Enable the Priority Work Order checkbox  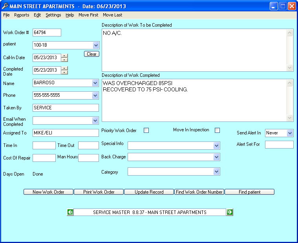point(146,131)
